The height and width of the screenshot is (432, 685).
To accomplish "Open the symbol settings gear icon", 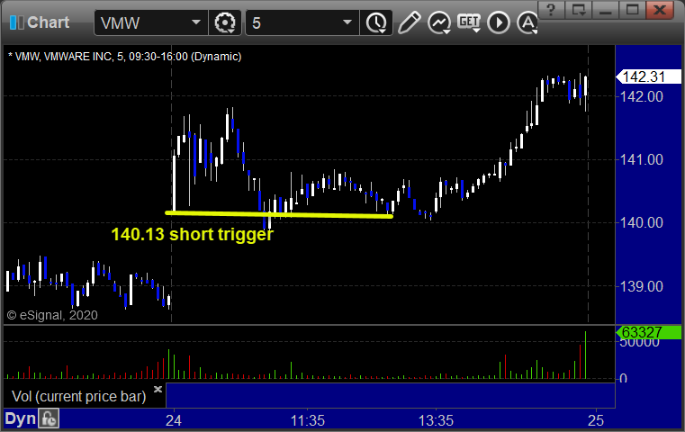I will (225, 22).
